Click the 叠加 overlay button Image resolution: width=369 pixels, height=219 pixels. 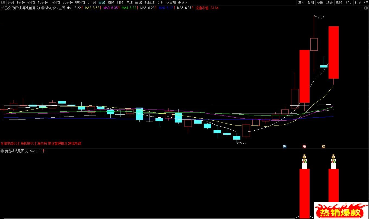click(311, 2)
